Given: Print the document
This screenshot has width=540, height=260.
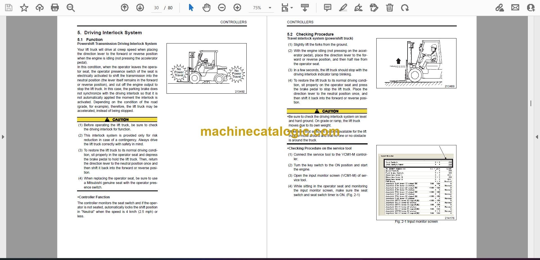Looking at the screenshot, I should (55, 8).
